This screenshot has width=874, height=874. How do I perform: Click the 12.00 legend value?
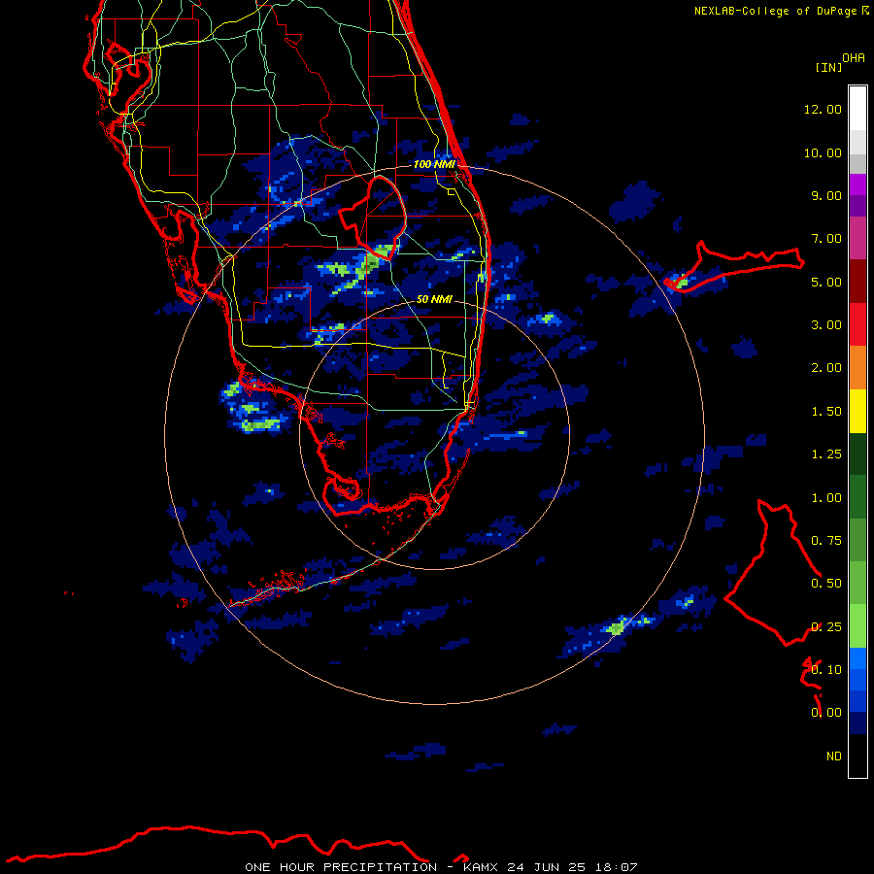823,109
